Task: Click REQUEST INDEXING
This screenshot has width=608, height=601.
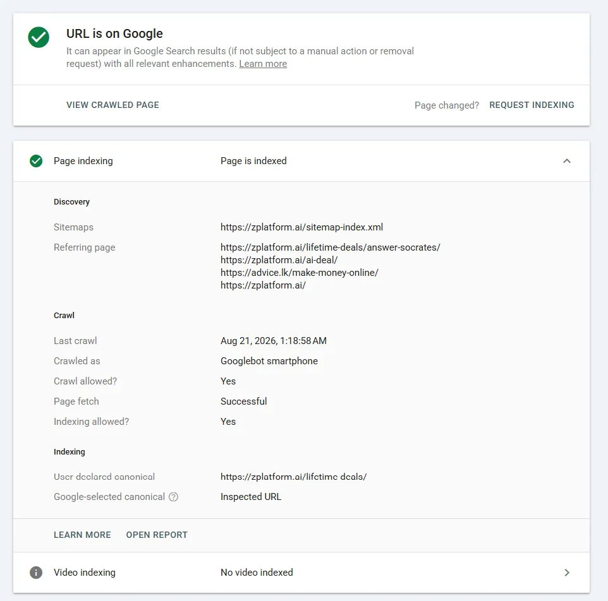Action: [532, 105]
